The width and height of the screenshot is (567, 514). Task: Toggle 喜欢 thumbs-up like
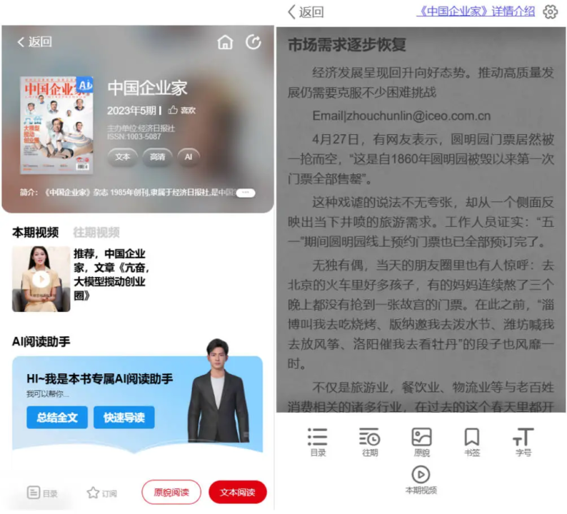point(181,111)
